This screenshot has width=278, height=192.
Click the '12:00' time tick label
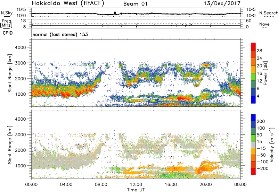136,185
